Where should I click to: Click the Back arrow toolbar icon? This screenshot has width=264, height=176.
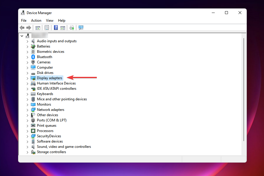(22, 28)
